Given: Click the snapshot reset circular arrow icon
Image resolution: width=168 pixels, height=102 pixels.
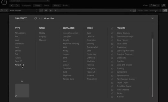Looking at the screenshot, I should click(x=36, y=18).
